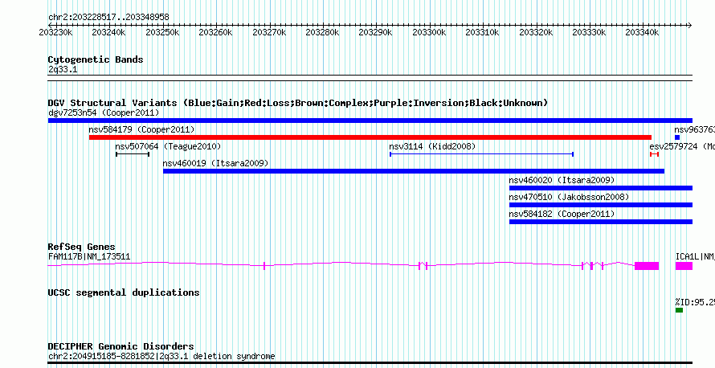
Task: Select the thin blue nsv3114 variant line
Action: (481, 154)
